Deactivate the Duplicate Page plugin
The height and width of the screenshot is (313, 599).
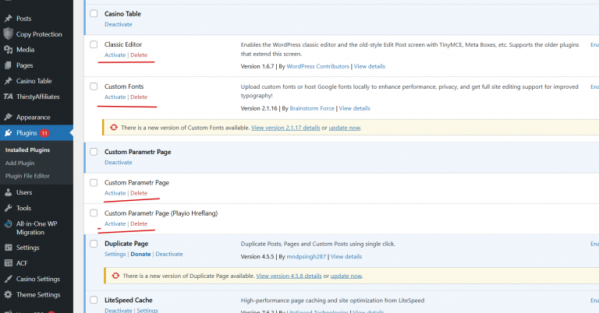coord(169,254)
